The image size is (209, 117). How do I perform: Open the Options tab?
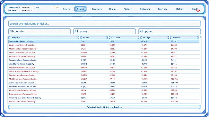coord(180,9)
